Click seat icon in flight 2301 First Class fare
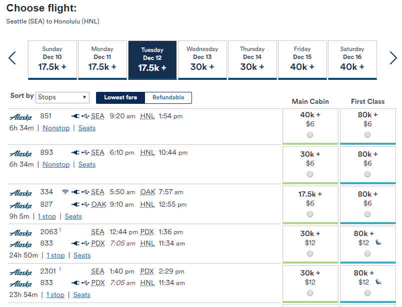Screen dimensions: 402x307 pos(378,282)
